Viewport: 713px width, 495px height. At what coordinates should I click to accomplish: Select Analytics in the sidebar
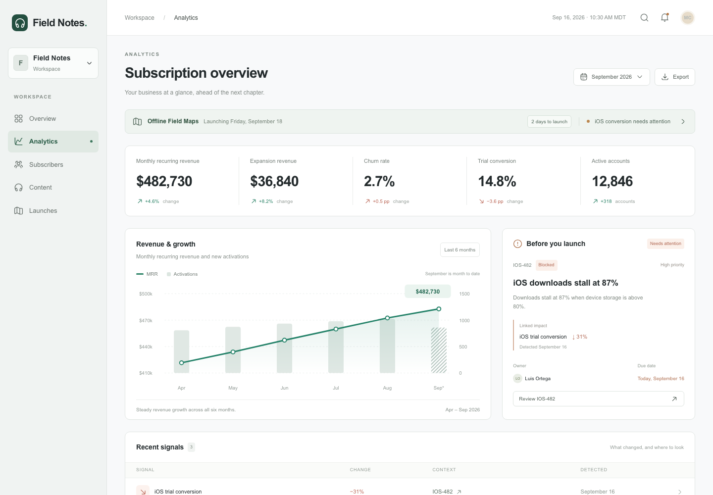pos(53,142)
